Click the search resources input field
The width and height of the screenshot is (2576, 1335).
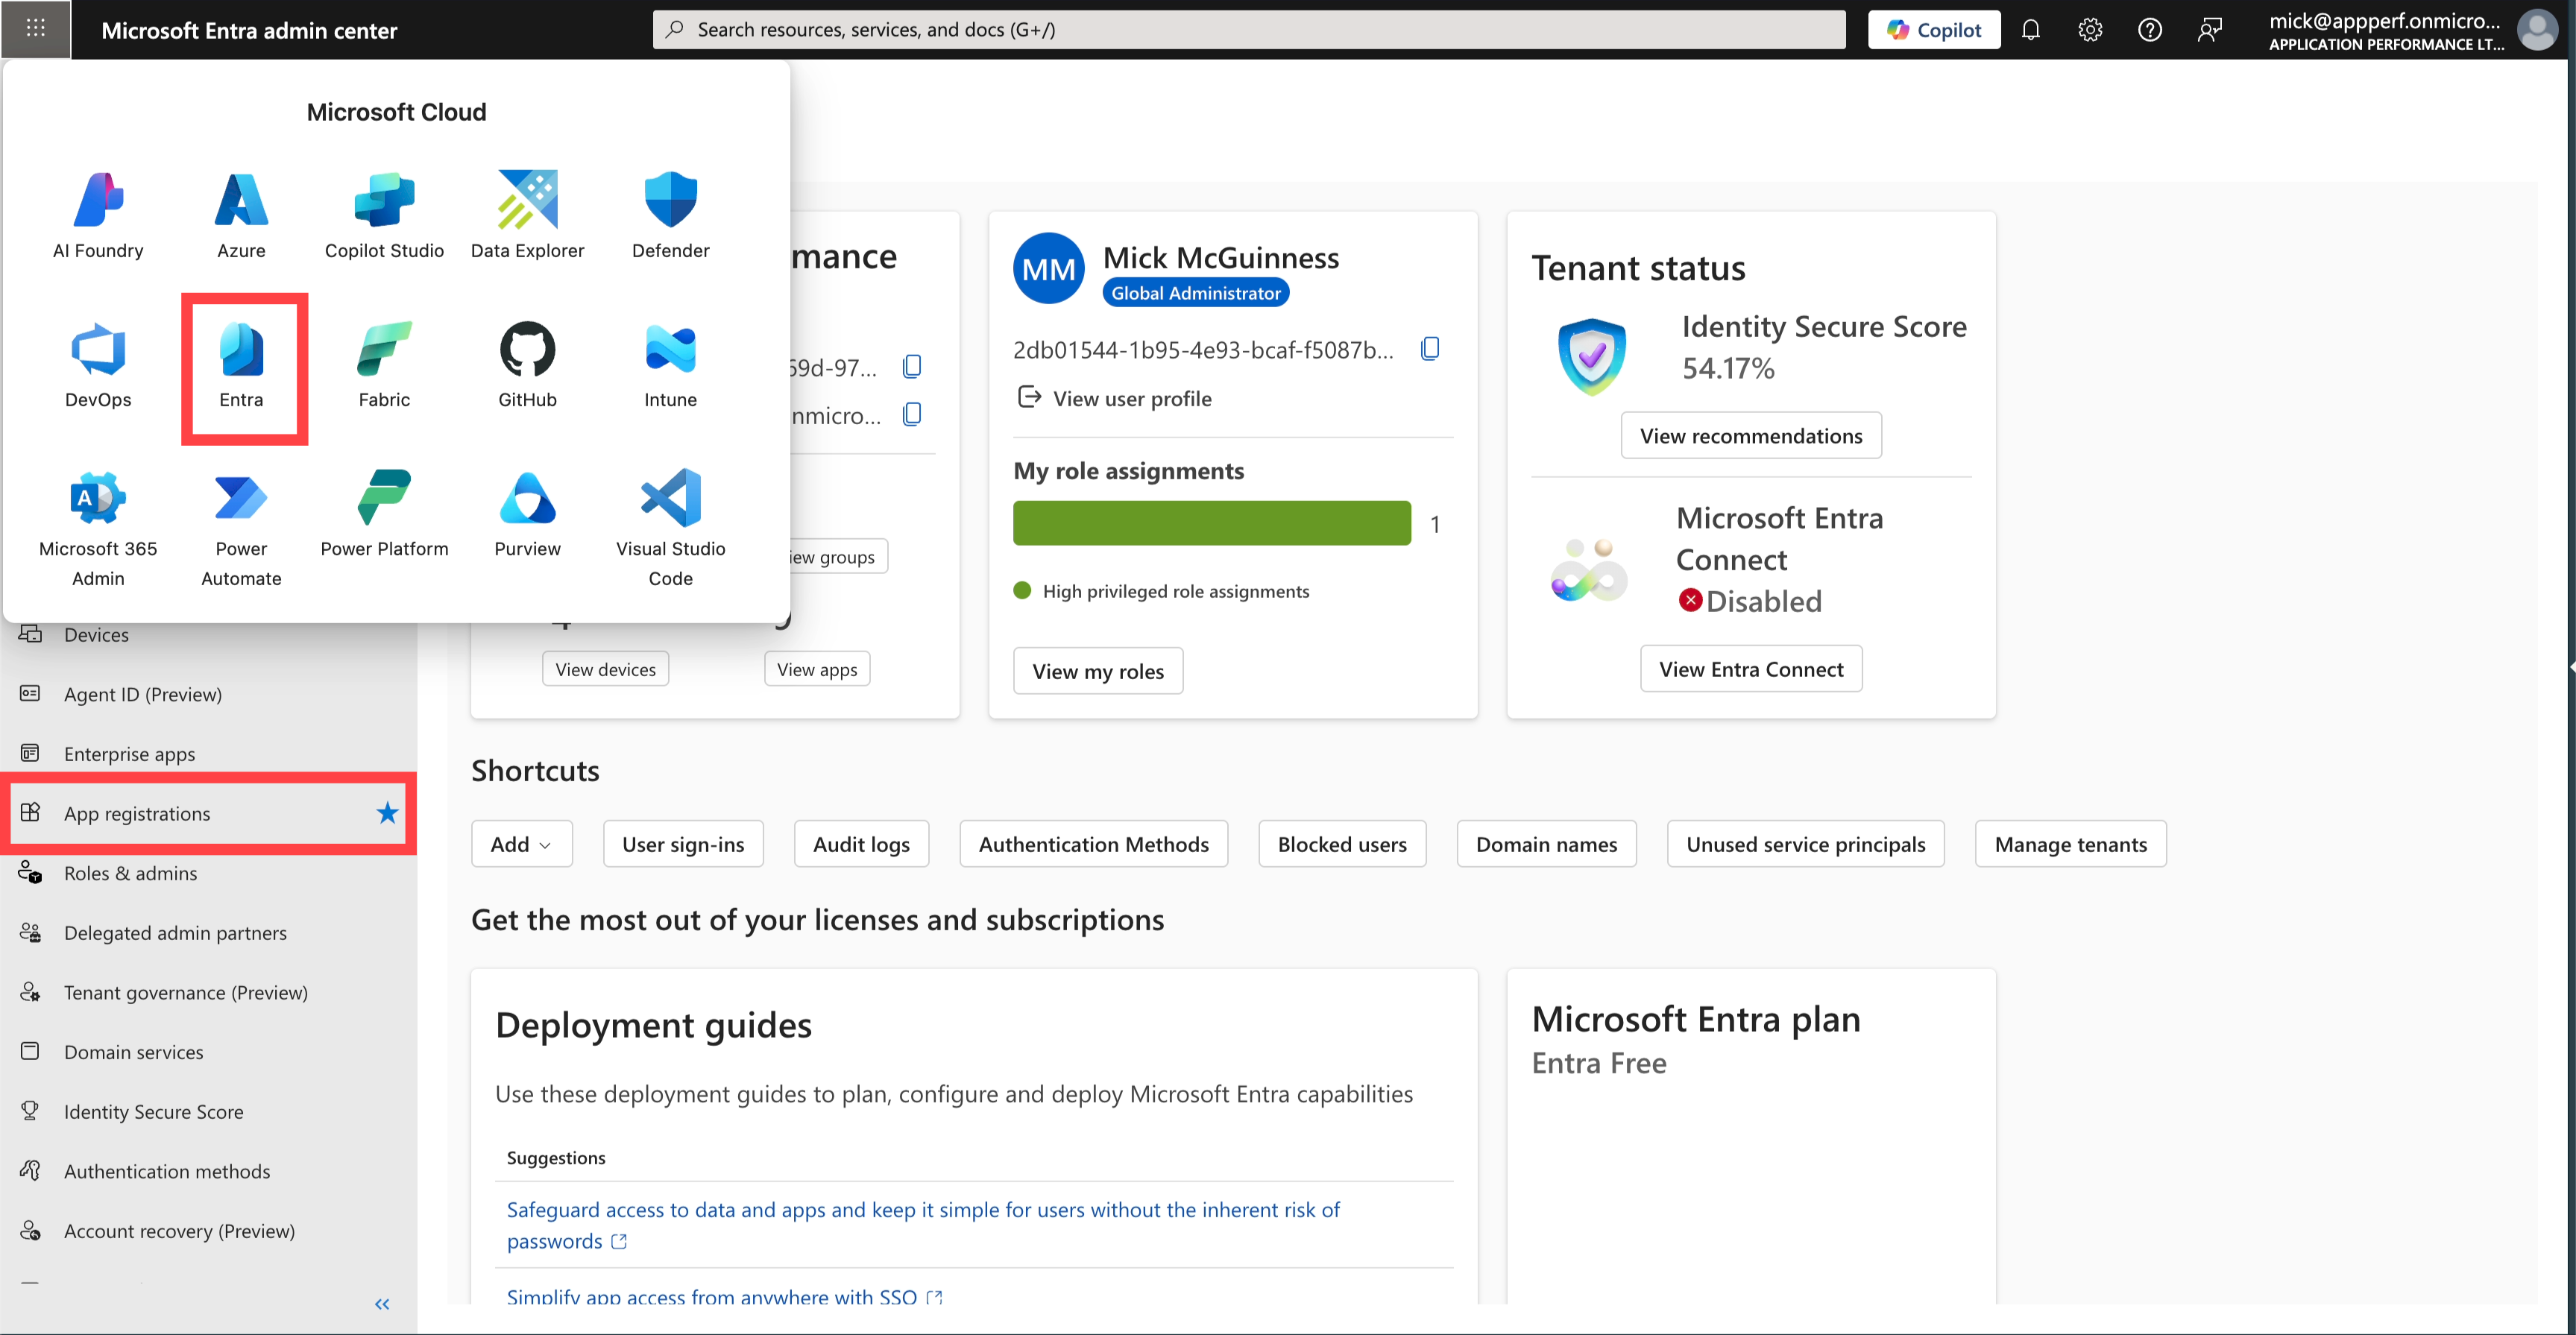pyautogui.click(x=1250, y=29)
